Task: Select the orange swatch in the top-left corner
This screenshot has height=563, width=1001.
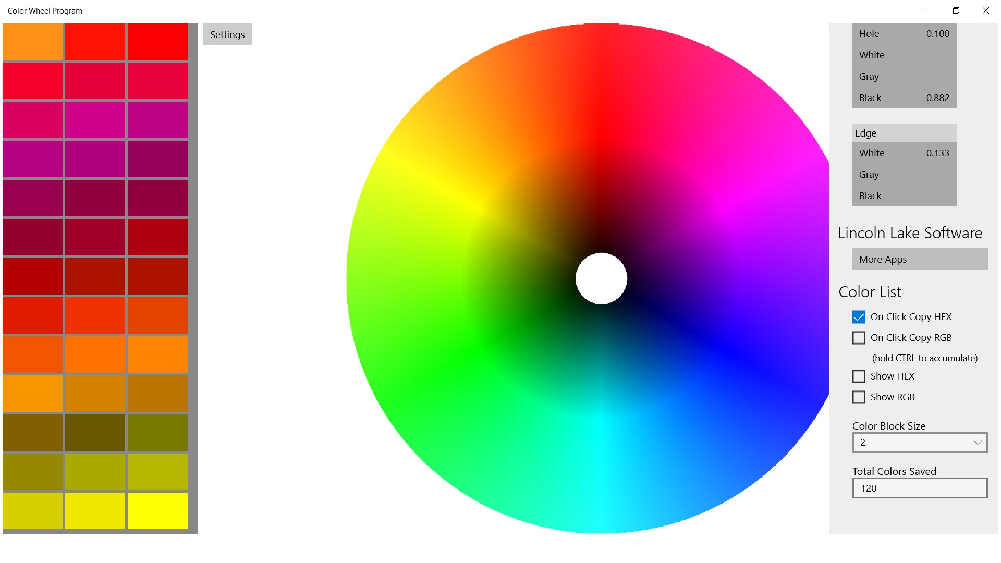Action: click(x=32, y=41)
